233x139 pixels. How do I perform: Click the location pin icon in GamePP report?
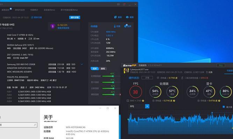[x=207, y=72]
